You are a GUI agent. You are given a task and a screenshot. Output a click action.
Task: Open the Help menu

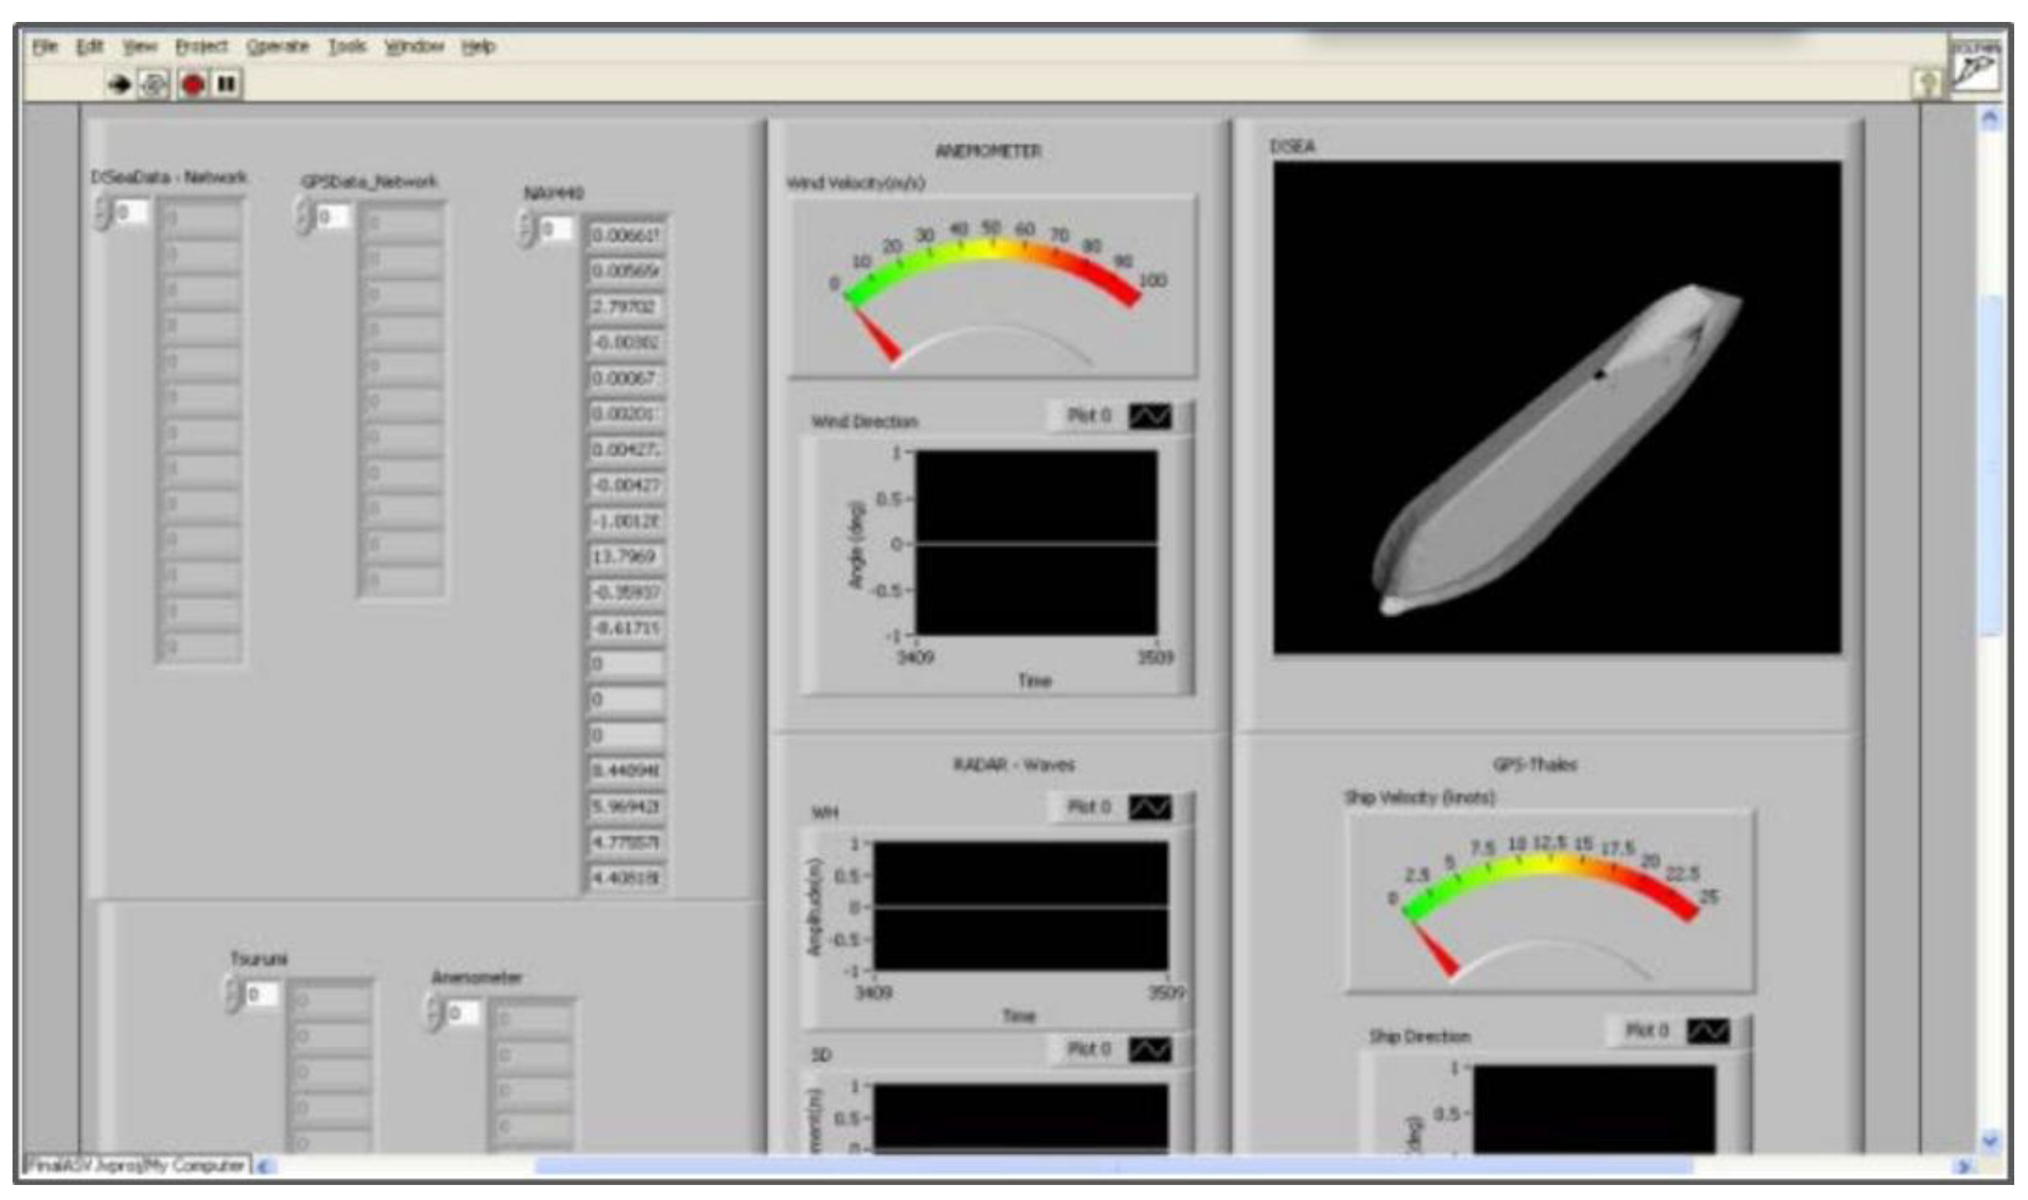[478, 47]
